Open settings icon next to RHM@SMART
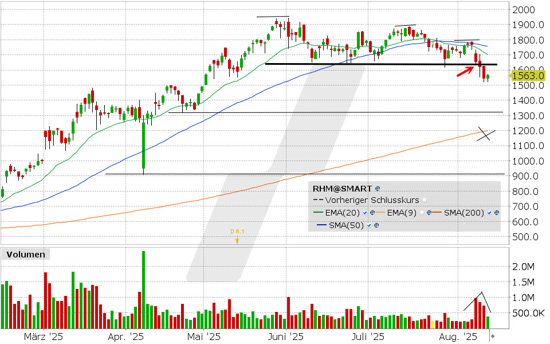 [x=378, y=189]
